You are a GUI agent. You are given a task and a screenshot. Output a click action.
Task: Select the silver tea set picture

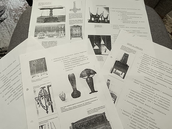[50, 31]
